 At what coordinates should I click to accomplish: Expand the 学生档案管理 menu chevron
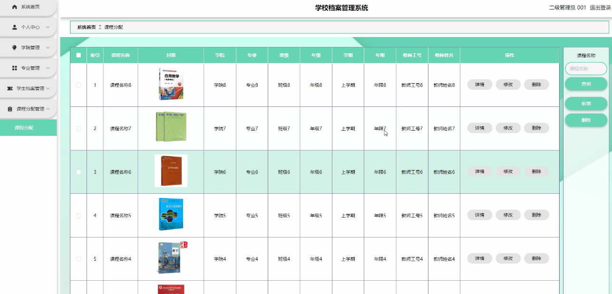click(x=48, y=89)
